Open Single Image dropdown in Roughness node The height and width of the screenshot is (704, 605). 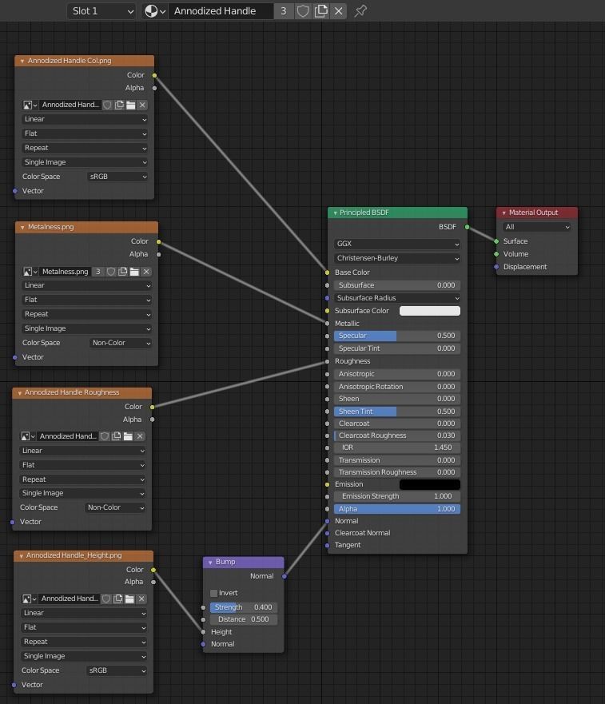coord(82,493)
